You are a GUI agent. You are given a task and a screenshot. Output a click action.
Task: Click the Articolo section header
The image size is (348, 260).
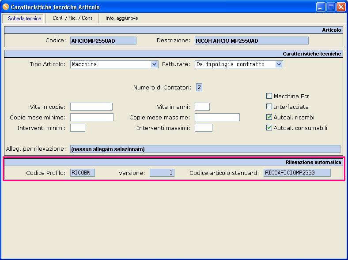point(174,30)
